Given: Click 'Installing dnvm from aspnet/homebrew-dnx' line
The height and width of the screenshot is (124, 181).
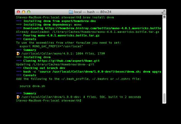Looking at the screenshot, I should tap(56, 21).
